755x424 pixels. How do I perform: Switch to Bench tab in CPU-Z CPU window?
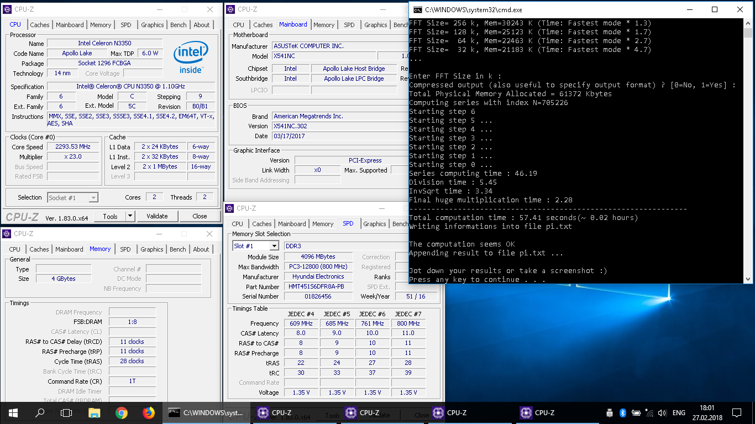(178, 25)
